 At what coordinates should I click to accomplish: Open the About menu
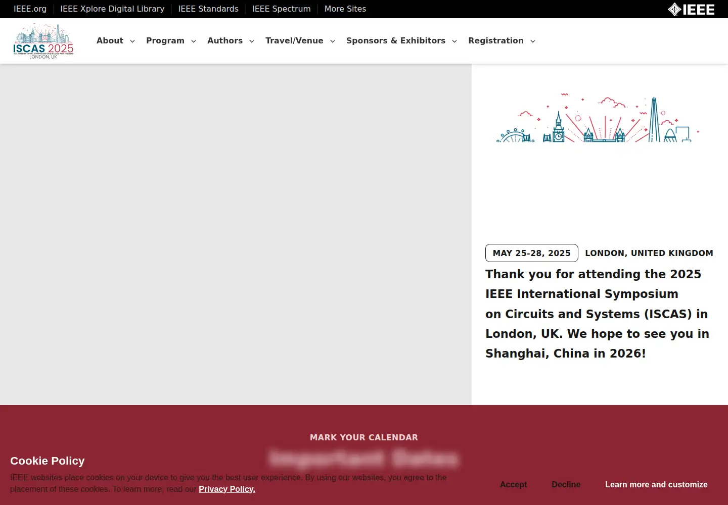(x=110, y=41)
